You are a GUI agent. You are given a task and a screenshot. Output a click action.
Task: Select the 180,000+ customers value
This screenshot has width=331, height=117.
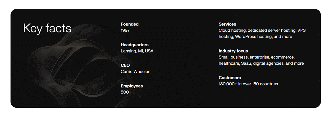(x=228, y=84)
